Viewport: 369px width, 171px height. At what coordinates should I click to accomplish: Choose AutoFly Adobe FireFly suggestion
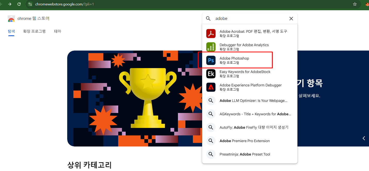250,127
